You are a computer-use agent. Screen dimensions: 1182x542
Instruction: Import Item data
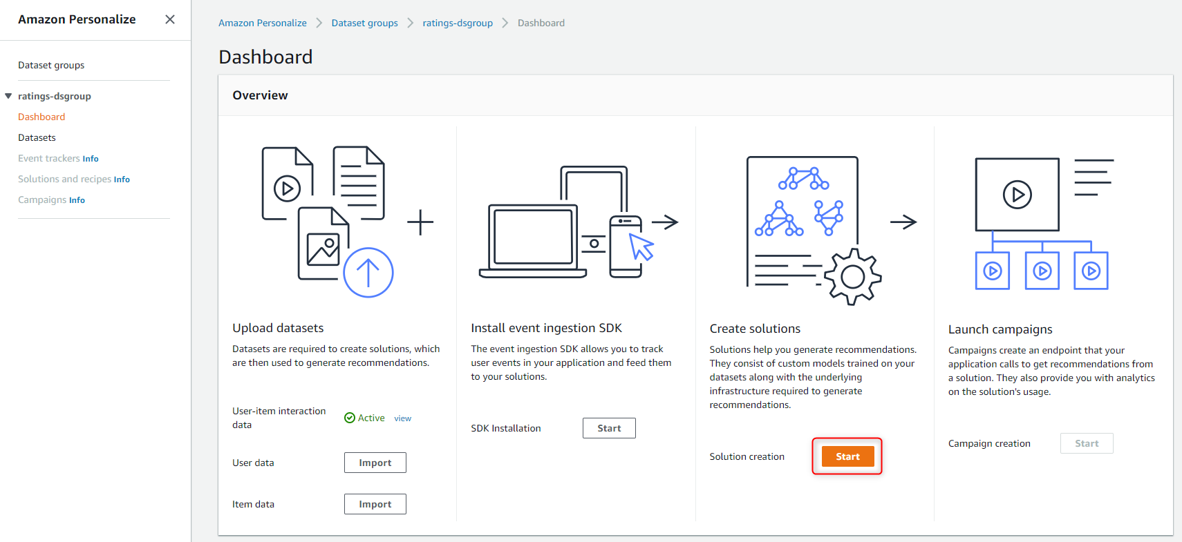375,504
